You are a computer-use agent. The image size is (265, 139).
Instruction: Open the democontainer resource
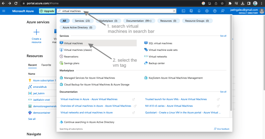(42, 113)
